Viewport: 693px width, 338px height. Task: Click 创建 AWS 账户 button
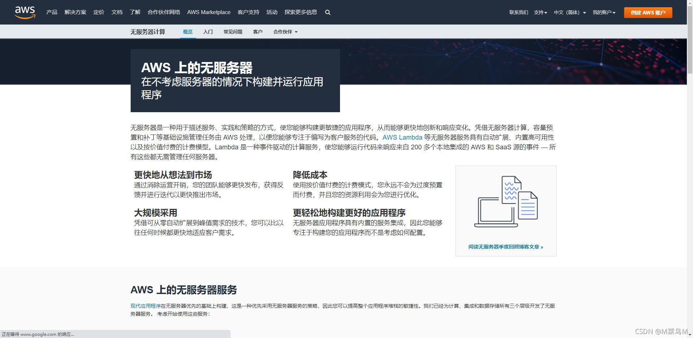click(x=648, y=13)
